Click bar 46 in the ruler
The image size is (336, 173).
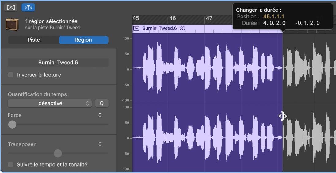tap(173, 18)
